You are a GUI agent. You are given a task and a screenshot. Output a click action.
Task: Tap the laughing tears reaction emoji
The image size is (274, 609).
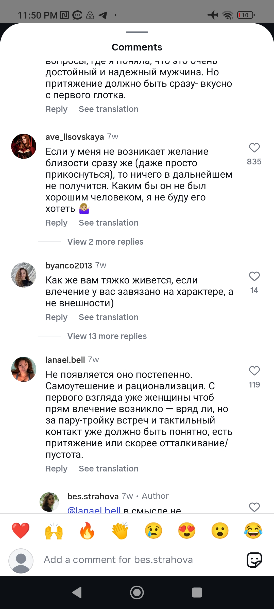click(253, 531)
